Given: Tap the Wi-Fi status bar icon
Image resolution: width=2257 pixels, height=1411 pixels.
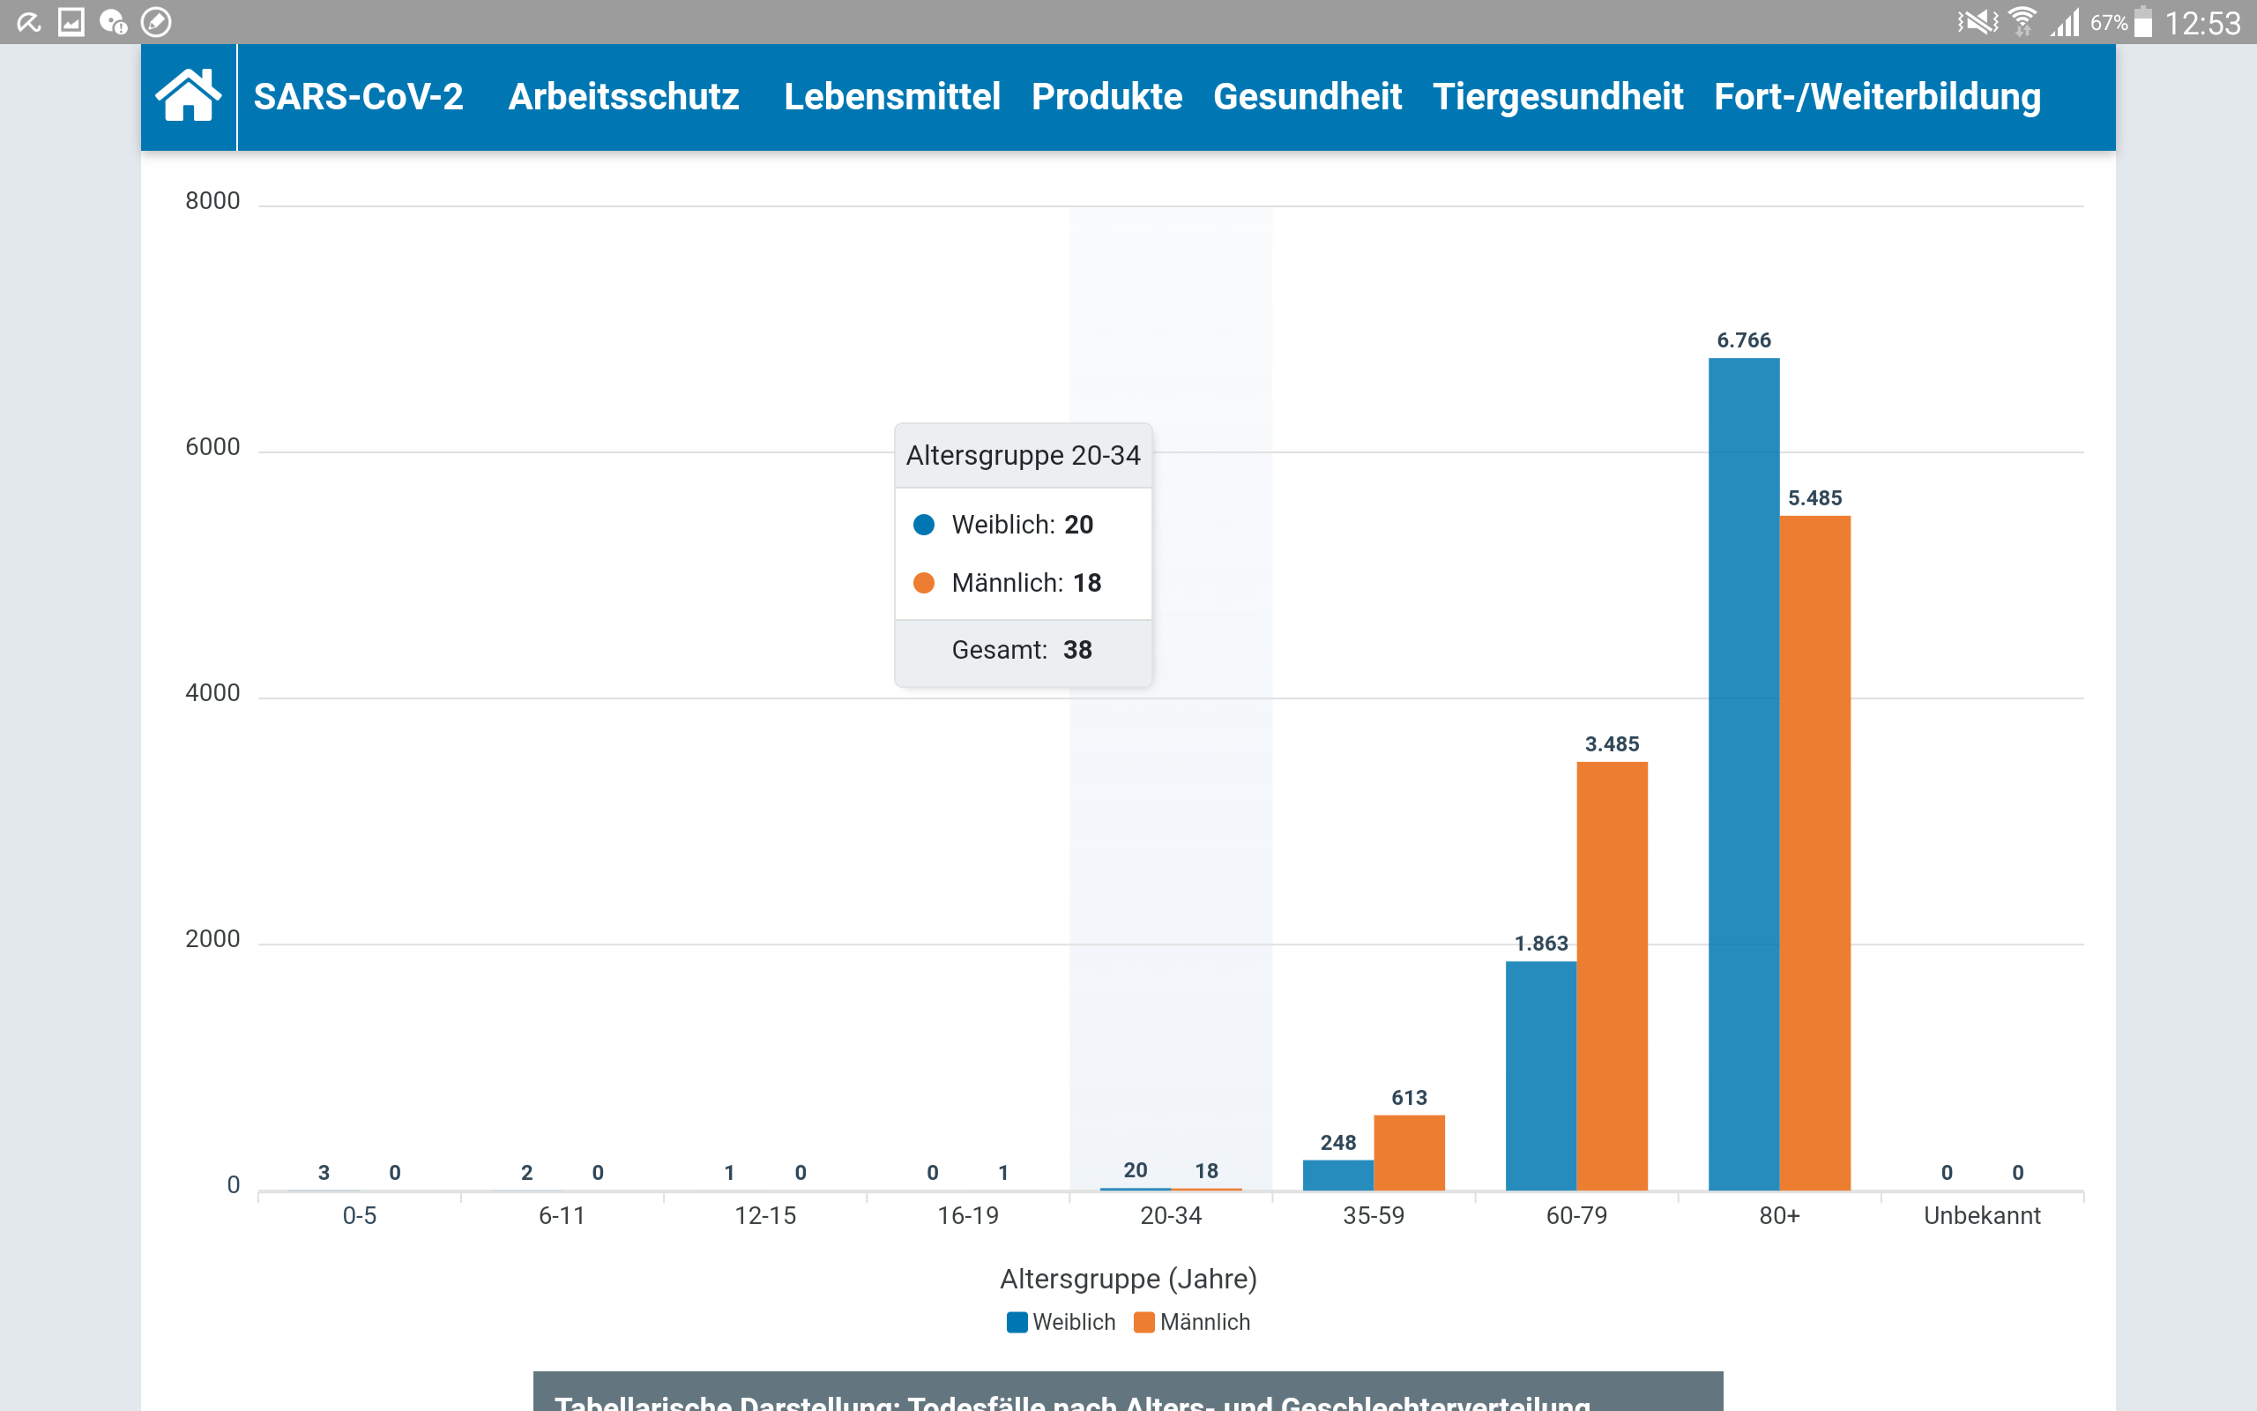Looking at the screenshot, I should pyautogui.click(x=2022, y=21).
